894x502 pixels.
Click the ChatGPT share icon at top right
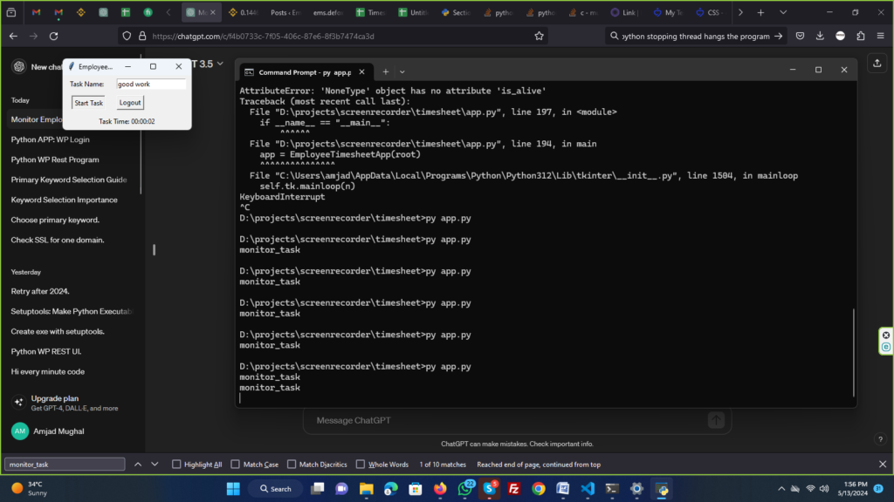point(876,63)
